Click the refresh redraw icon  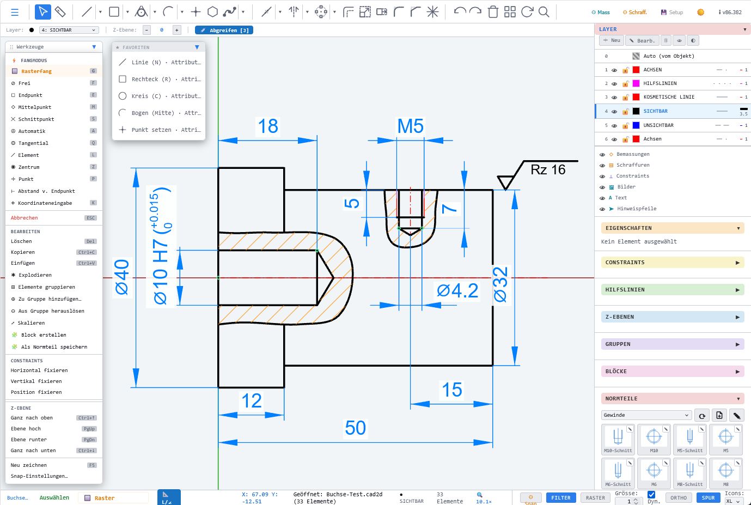pyautogui.click(x=527, y=11)
